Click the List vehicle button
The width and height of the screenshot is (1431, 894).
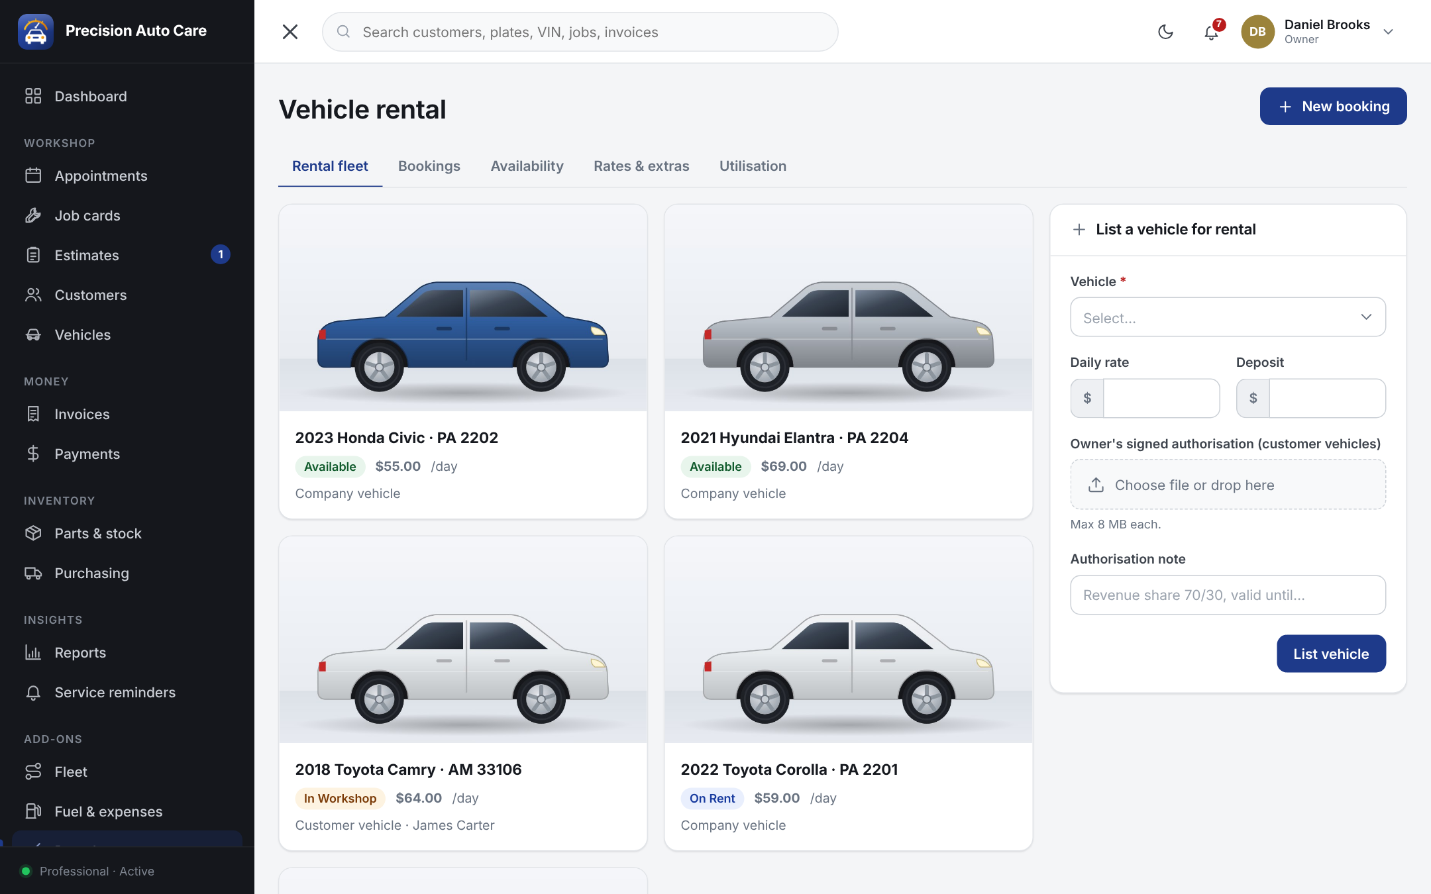click(x=1331, y=654)
